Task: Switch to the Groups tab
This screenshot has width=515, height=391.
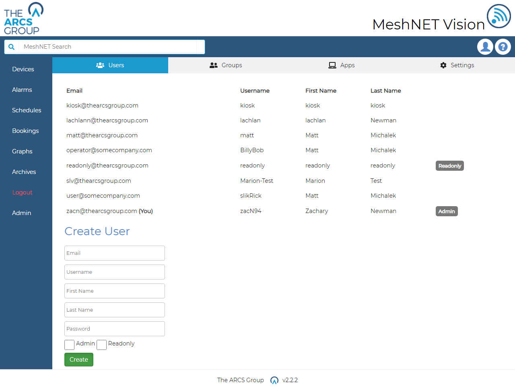Action: coord(231,65)
